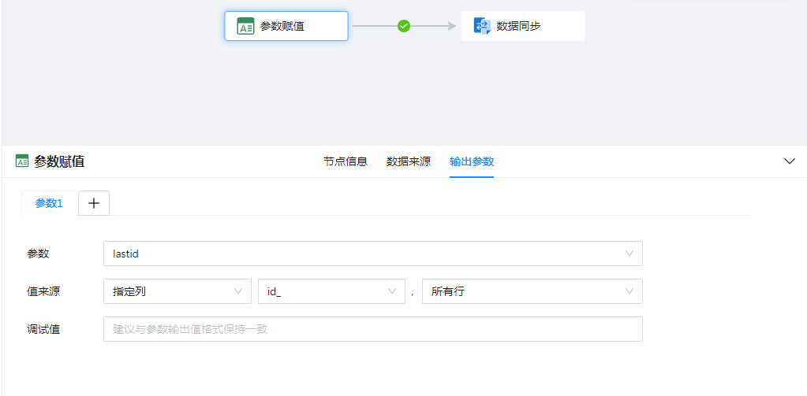Collapse the bottom panel using chevron
Screen dimensions: 807x396
pos(790,161)
